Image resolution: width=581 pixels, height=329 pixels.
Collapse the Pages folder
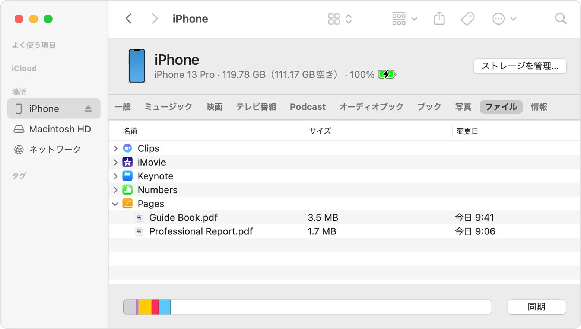115,204
